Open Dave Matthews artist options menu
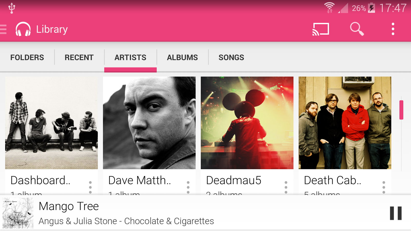411x231 pixels. (x=188, y=187)
